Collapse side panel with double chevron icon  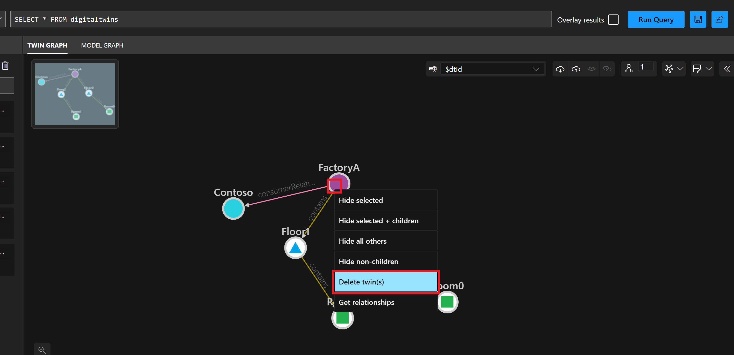point(727,69)
